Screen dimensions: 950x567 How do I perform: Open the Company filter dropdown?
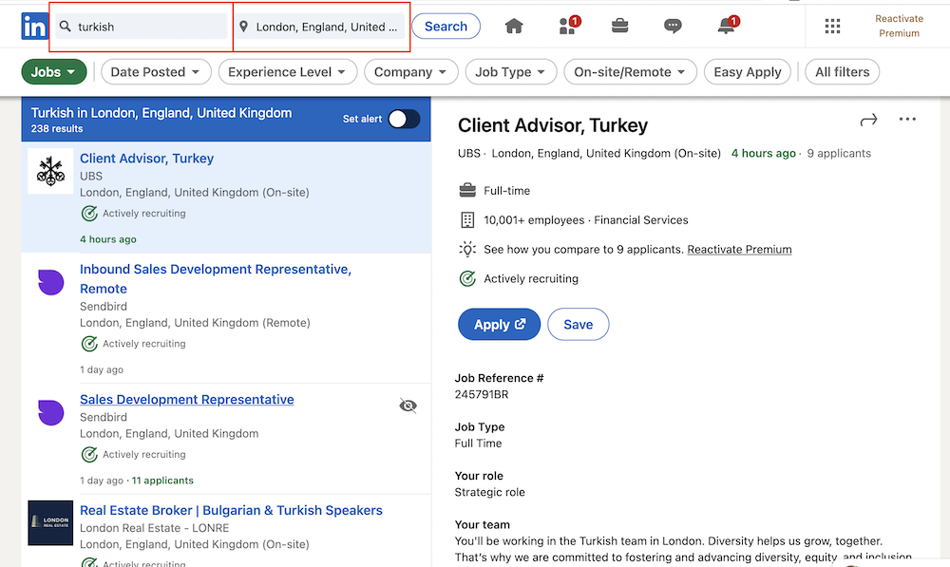coord(410,72)
